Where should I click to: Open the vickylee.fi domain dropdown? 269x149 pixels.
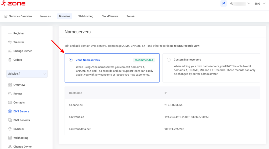click(x=27, y=74)
